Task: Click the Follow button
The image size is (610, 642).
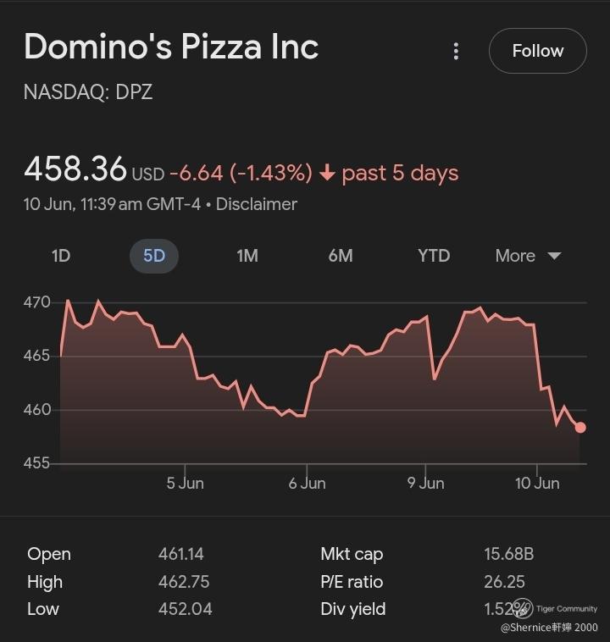Action: 537,51
